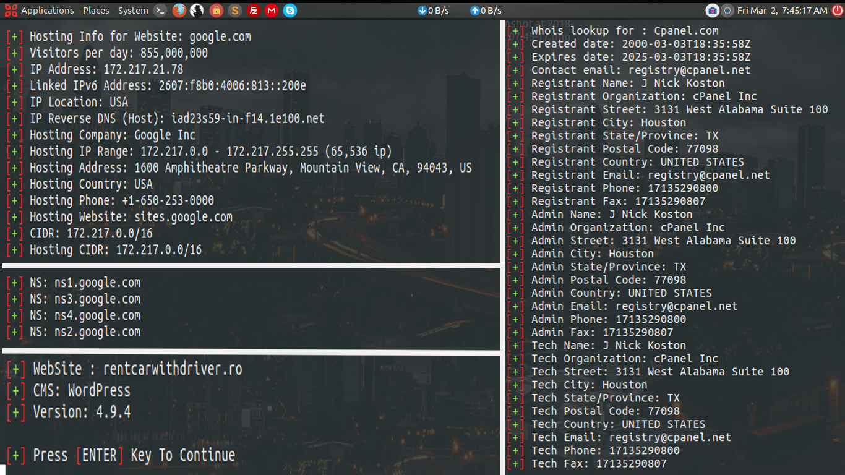
Task: Launch Skype from the top panel
Action: coord(290,11)
